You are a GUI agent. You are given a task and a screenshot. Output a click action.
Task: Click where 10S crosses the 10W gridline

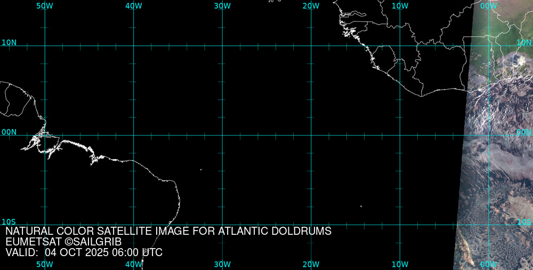400,225
